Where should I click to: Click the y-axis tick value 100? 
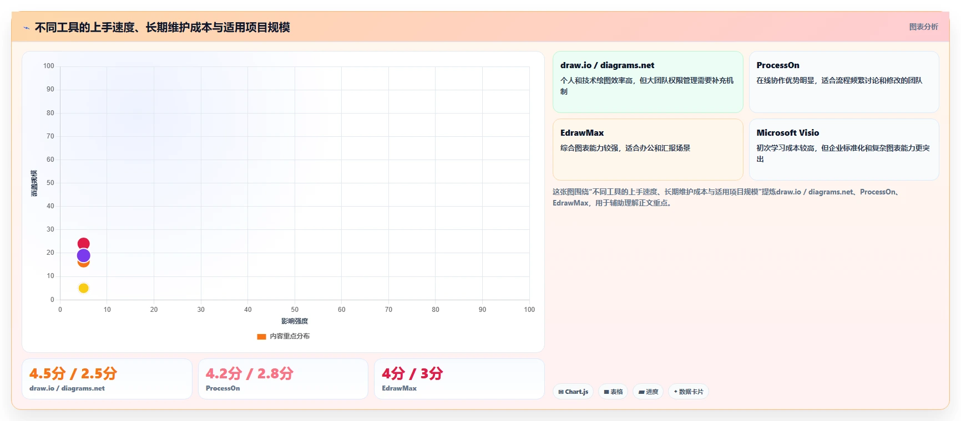(49, 66)
